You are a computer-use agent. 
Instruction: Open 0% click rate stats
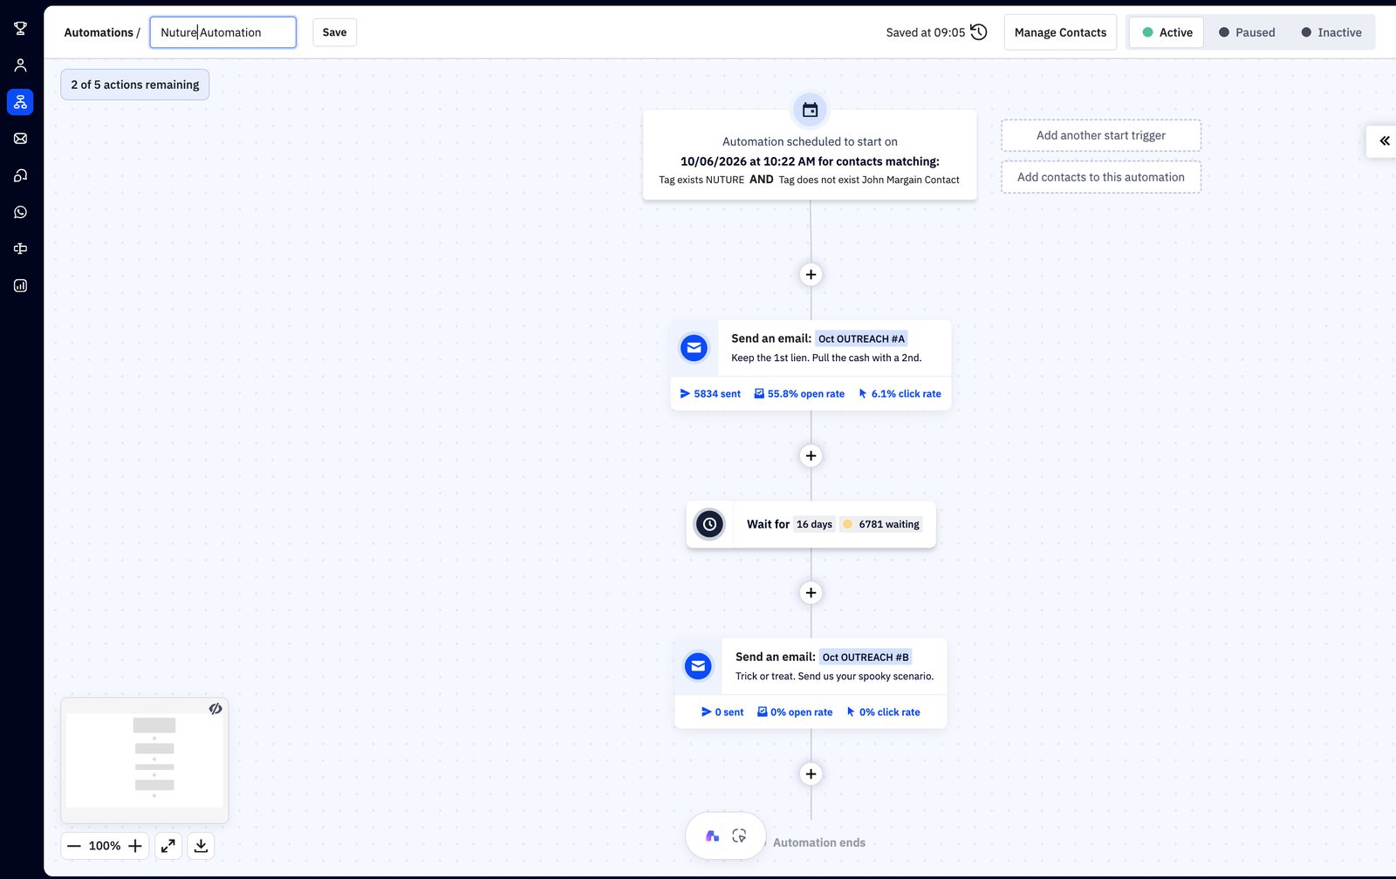(x=883, y=712)
